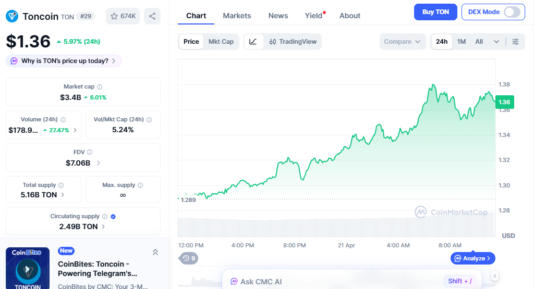Viewport: 534px width, 289px height.
Task: Click the Ask CMC AI input field
Action: [352, 282]
